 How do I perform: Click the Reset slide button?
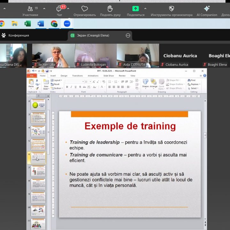pos(55,84)
